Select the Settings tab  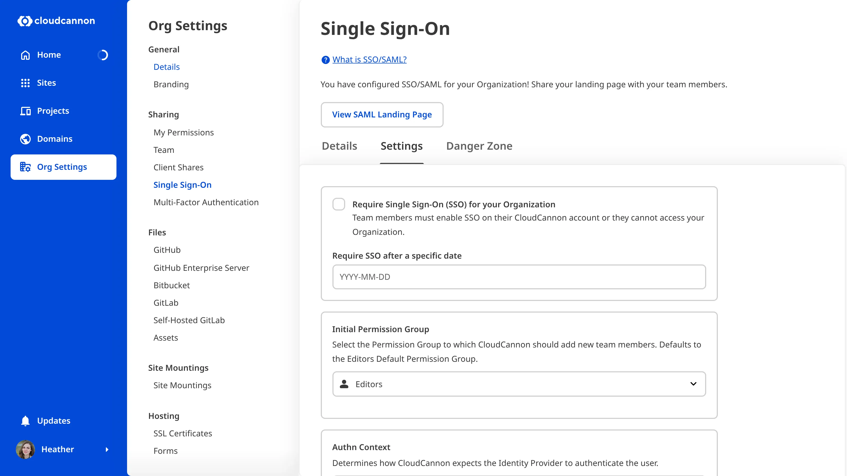[x=402, y=146]
